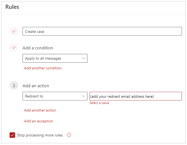Click the 'Add a condition' heading
Image resolution: width=187 pixels, height=145 pixels.
[x=38, y=48]
